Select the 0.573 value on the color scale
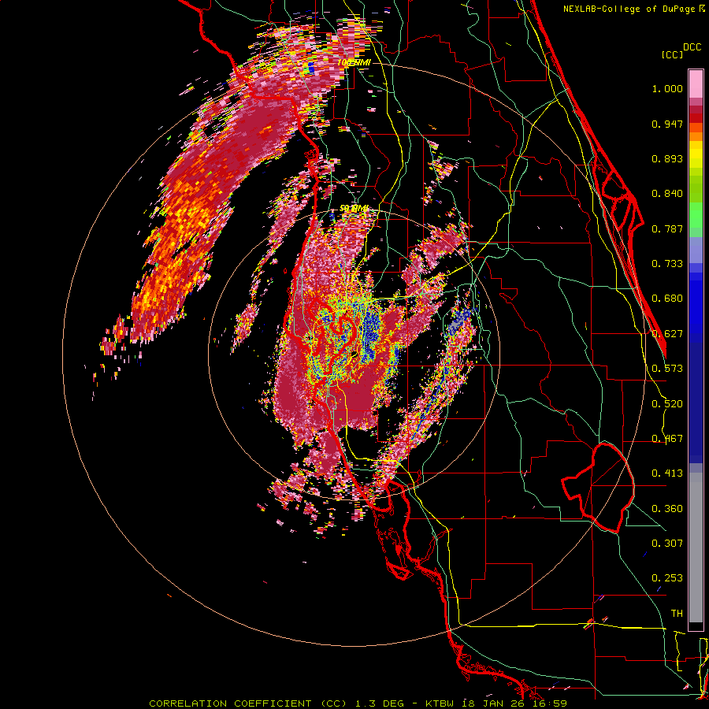709x709 pixels. (x=667, y=369)
